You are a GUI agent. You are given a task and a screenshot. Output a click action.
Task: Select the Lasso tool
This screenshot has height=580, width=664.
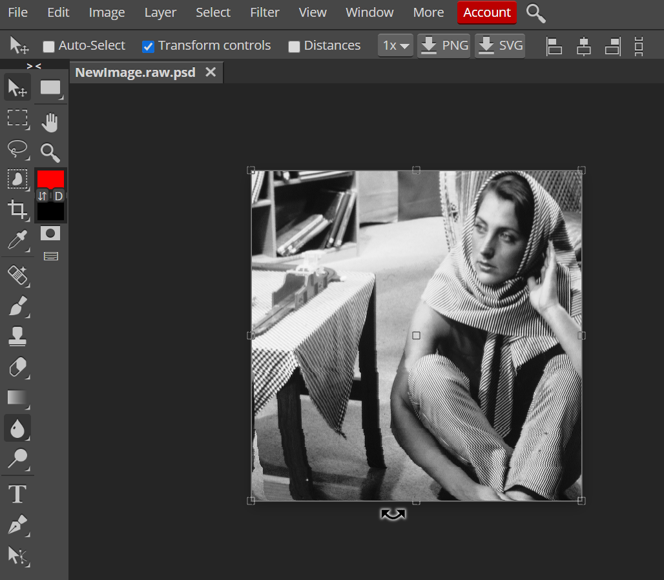(x=17, y=149)
